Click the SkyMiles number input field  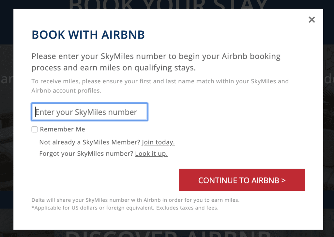[89, 112]
